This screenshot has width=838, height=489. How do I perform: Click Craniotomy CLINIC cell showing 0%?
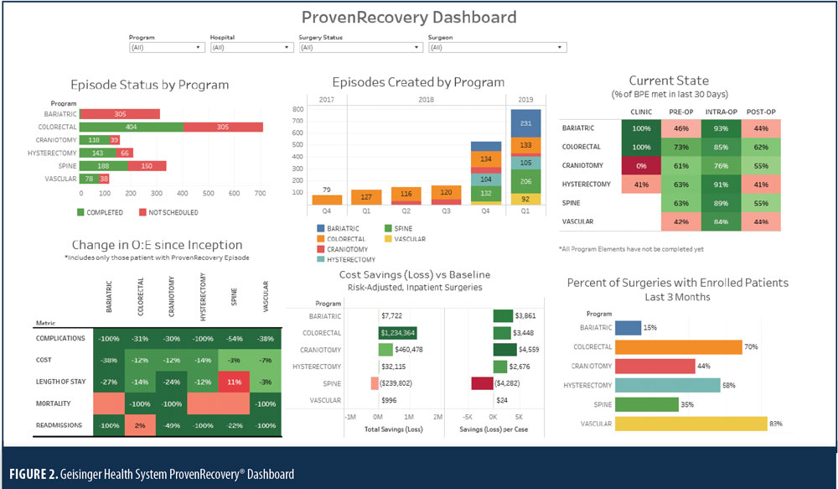click(641, 166)
